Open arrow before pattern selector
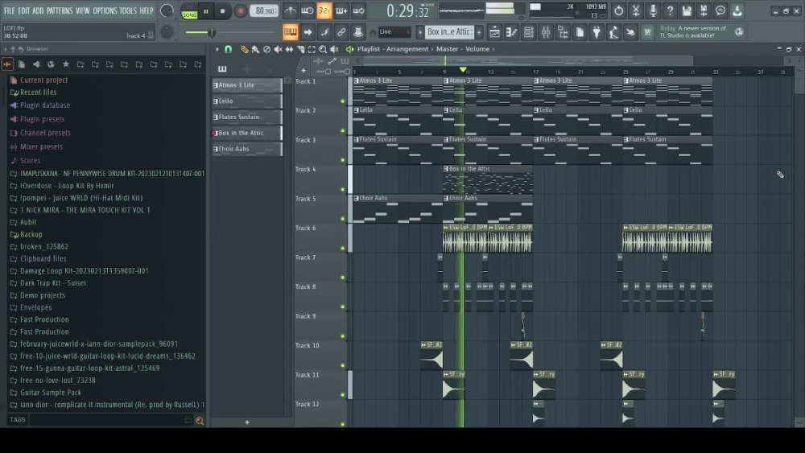The height and width of the screenshot is (453, 805). pos(420,32)
